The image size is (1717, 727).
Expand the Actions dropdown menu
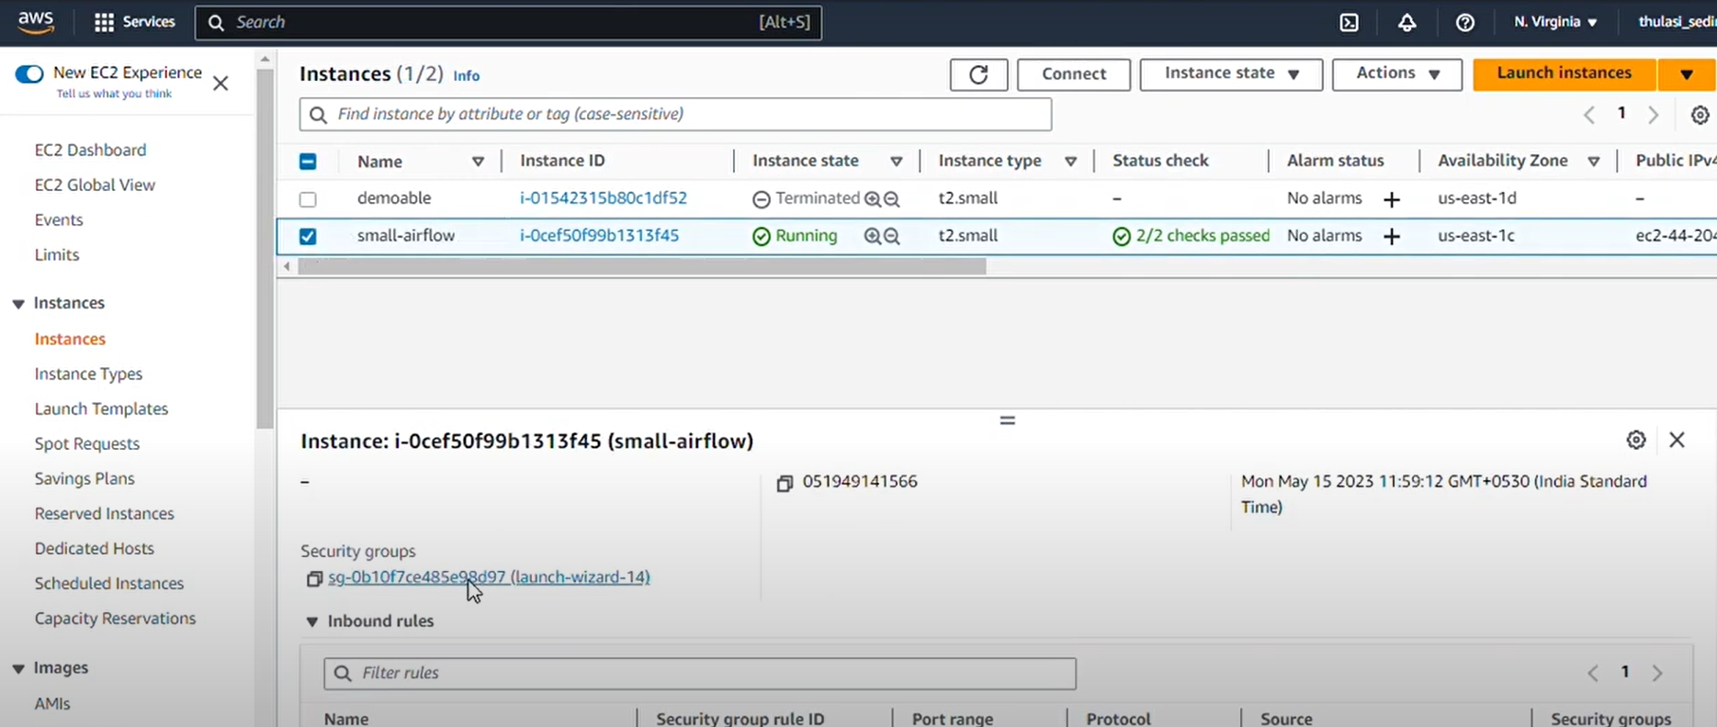(1396, 73)
